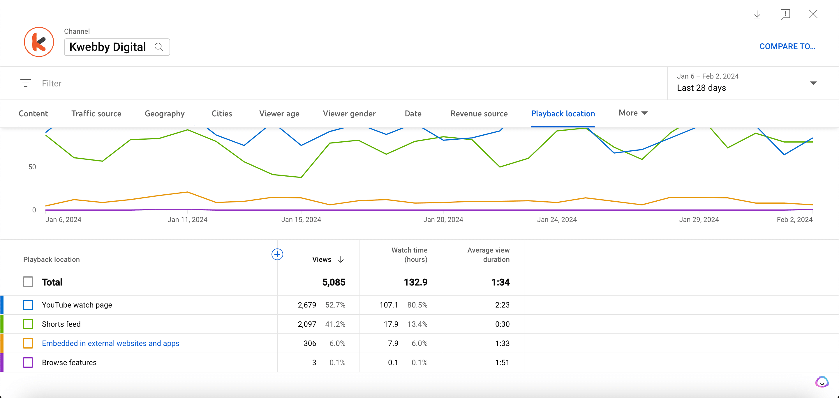Click the Kwebby Digital channel logo
The image size is (839, 398).
39,42
